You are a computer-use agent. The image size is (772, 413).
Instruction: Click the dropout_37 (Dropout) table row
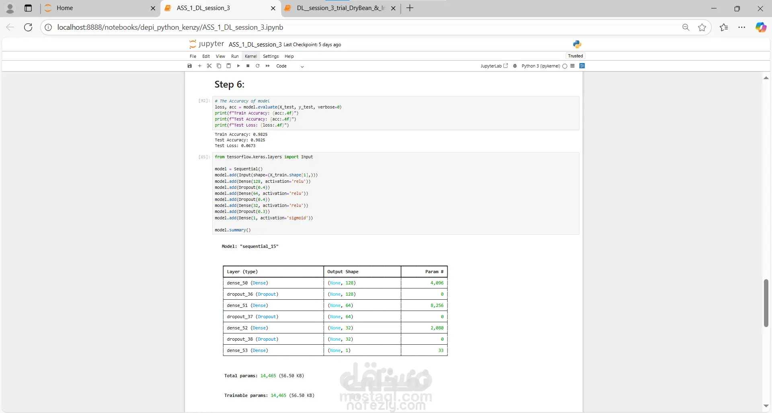tap(335, 317)
